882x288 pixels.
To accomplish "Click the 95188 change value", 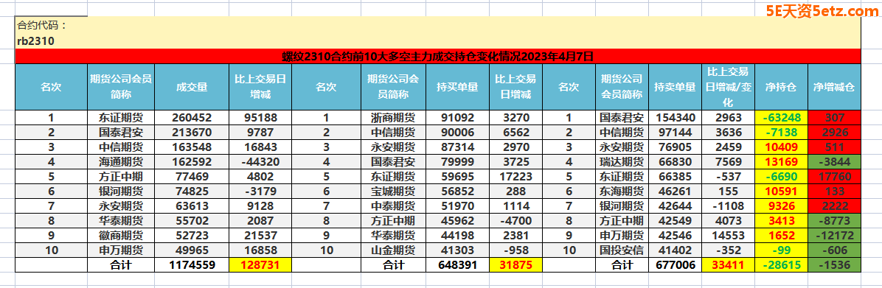I will [x=260, y=117].
